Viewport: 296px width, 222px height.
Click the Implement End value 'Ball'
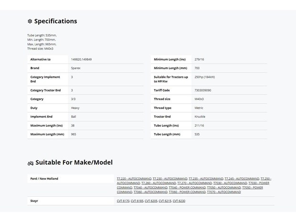(74, 116)
